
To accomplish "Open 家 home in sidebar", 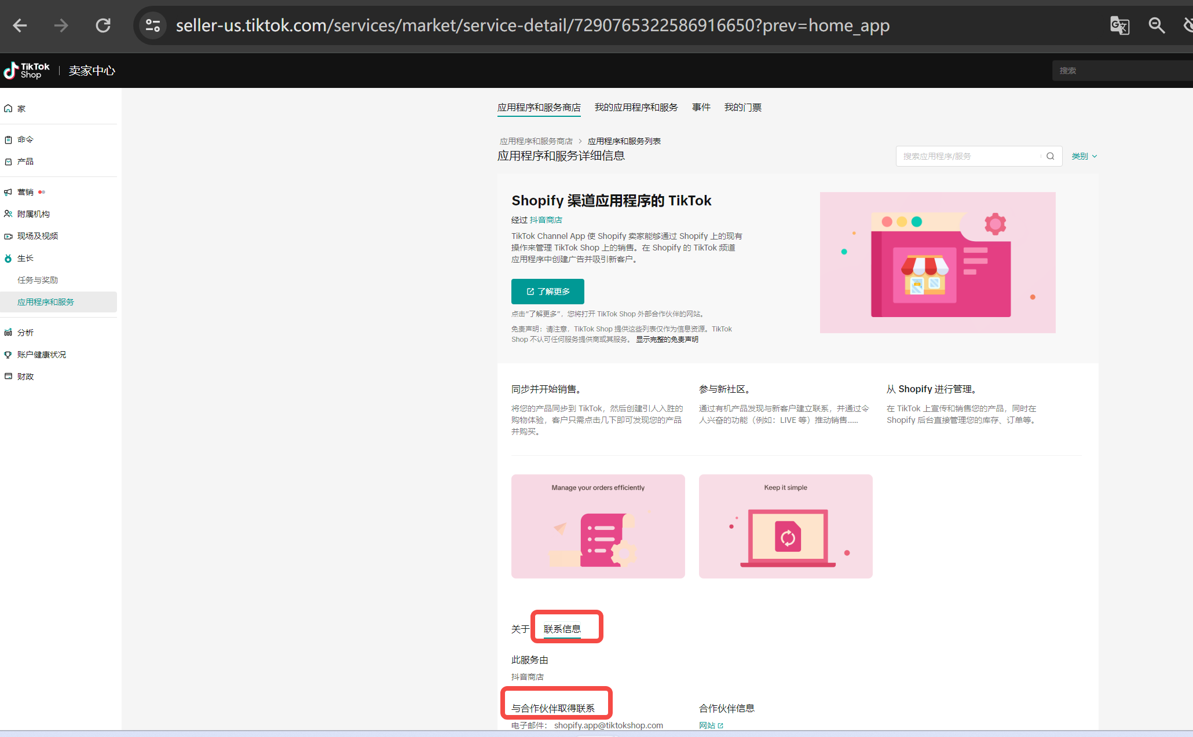I will [21, 109].
